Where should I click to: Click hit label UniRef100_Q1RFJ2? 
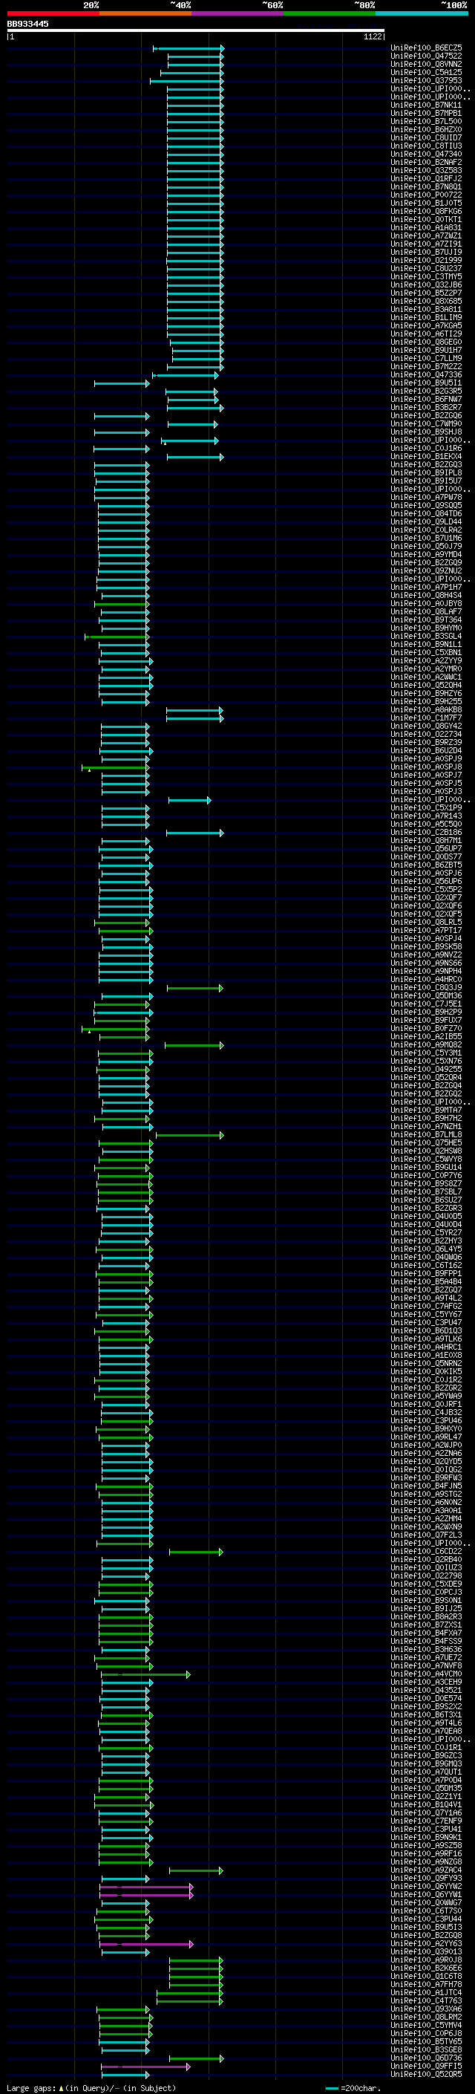point(426,178)
